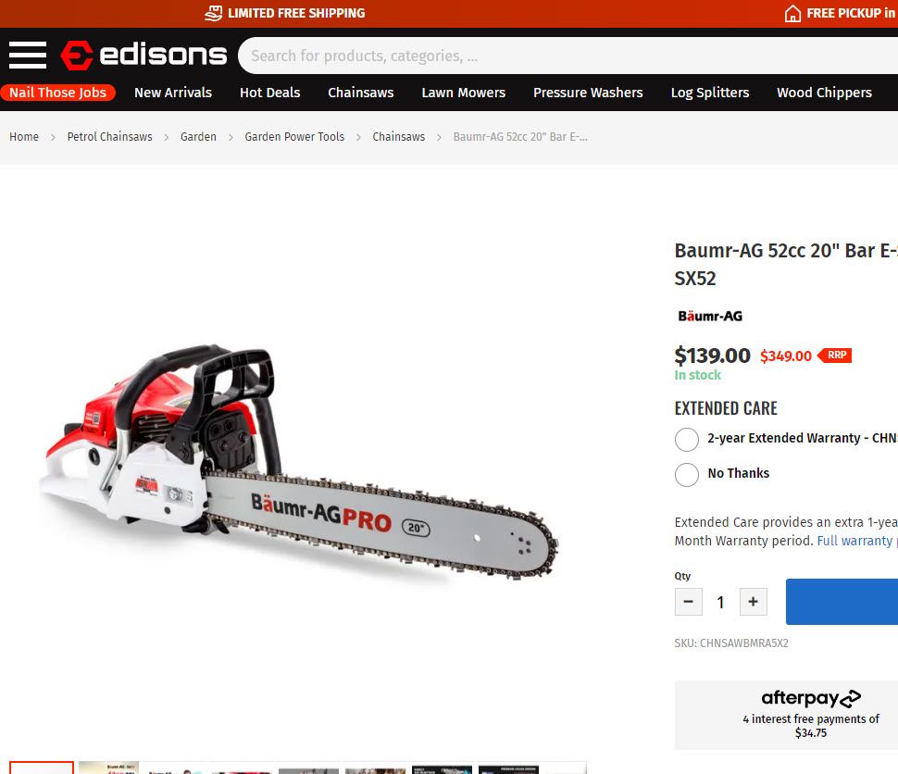Go to Petrol Chainsaws breadcrumb
The image size is (898, 774).
[109, 137]
